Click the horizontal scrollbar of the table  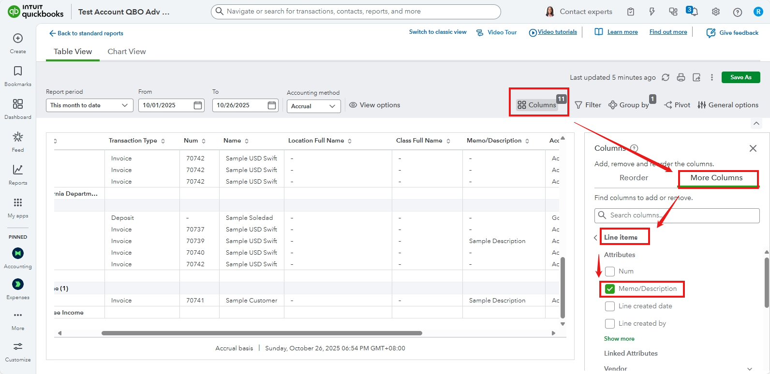tap(262, 333)
